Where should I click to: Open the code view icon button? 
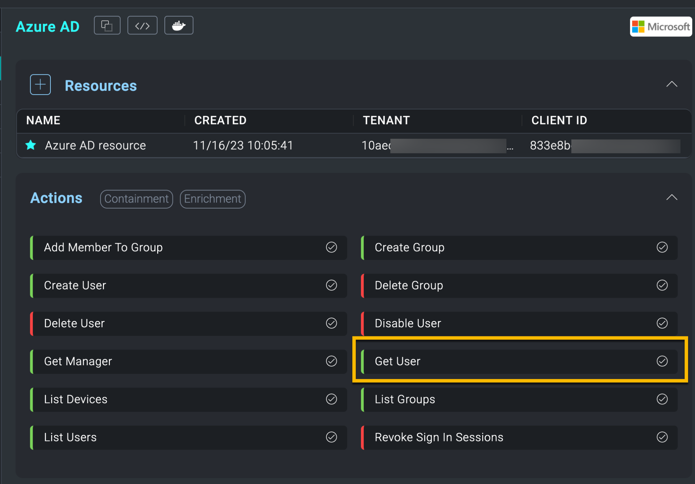pyautogui.click(x=142, y=25)
